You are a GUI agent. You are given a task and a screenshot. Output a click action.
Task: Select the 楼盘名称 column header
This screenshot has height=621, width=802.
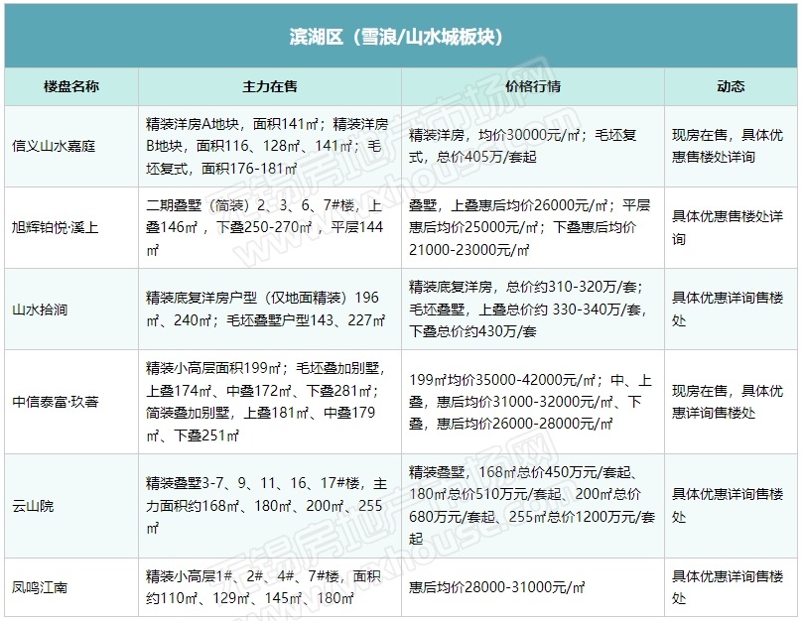tap(71, 86)
